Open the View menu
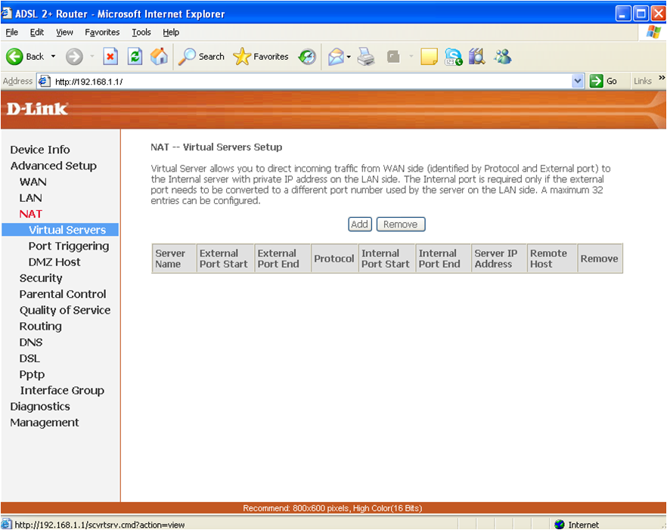667x530 pixels. pyautogui.click(x=65, y=33)
